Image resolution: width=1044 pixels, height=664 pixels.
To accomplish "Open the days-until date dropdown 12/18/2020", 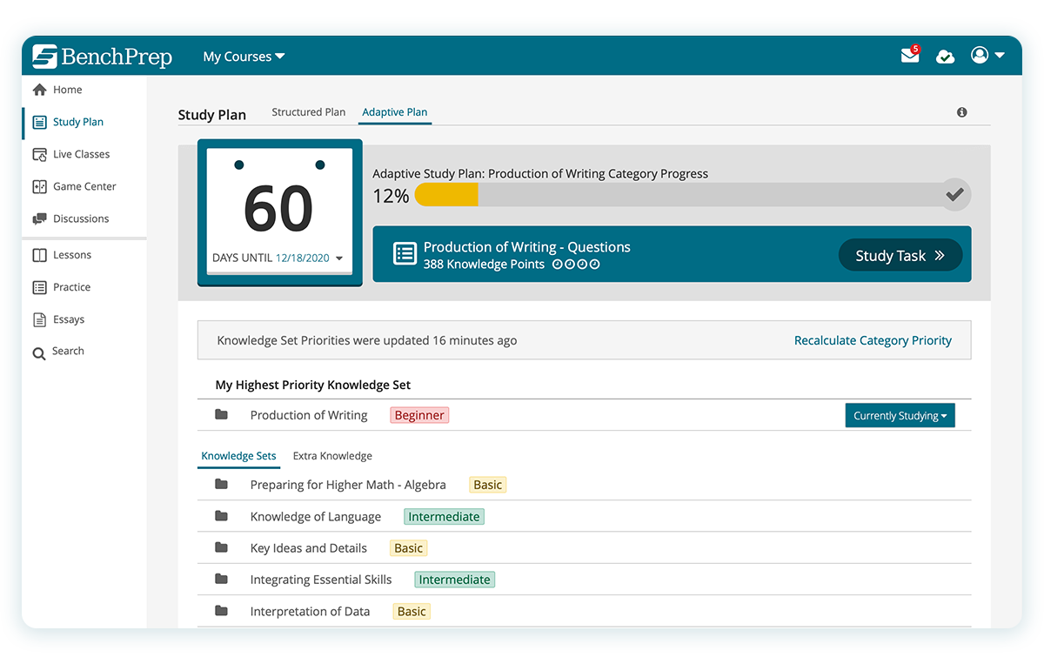I will (308, 258).
